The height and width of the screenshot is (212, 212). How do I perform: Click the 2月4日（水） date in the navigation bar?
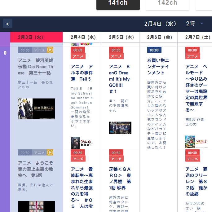pos(160,24)
